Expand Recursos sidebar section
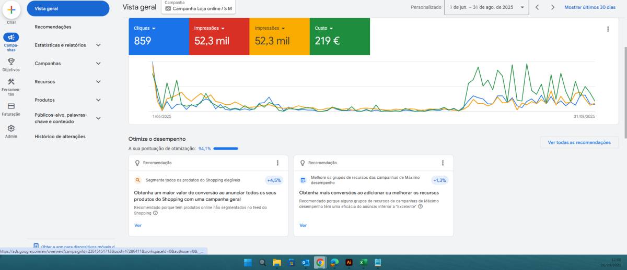 (98, 81)
